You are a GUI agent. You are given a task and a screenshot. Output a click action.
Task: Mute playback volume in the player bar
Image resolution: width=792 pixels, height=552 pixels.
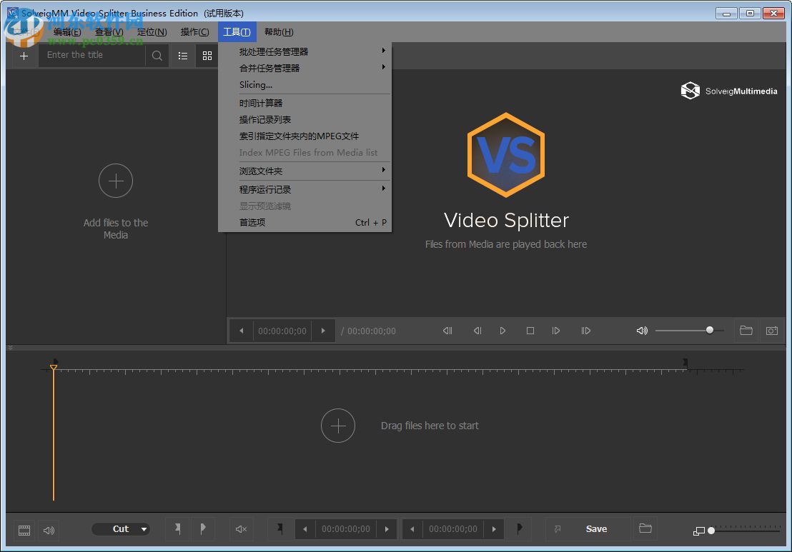click(x=641, y=331)
